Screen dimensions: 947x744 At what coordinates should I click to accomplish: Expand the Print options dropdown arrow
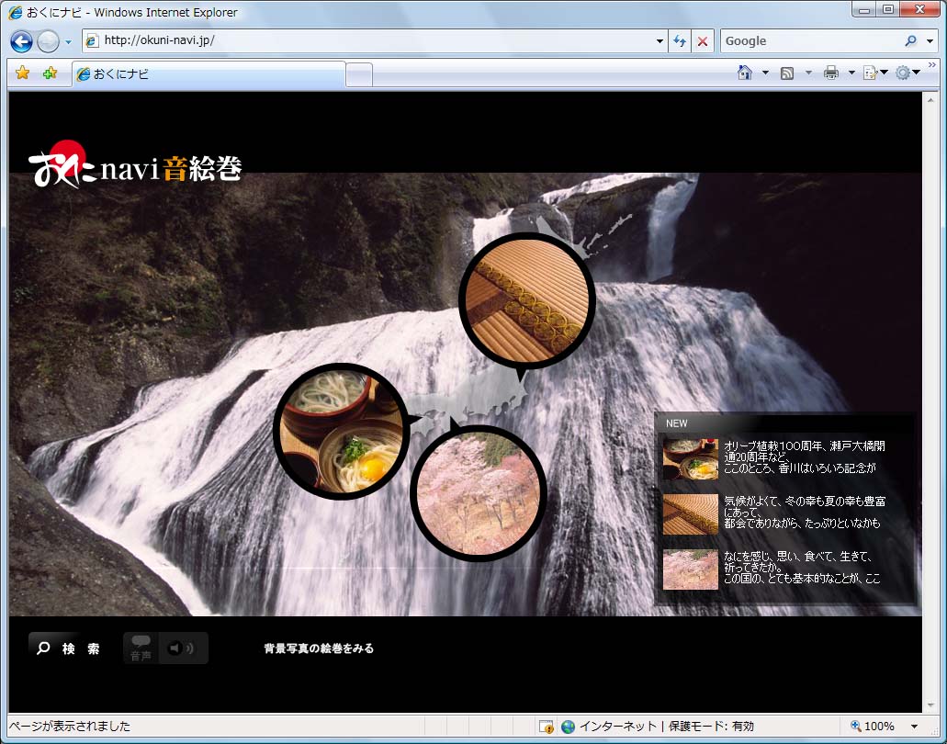pos(851,73)
